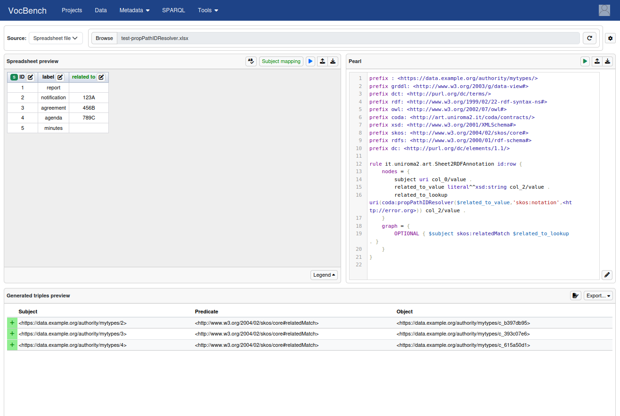Click the green play button in Pearl panel
This screenshot has height=416, width=620.
click(585, 61)
